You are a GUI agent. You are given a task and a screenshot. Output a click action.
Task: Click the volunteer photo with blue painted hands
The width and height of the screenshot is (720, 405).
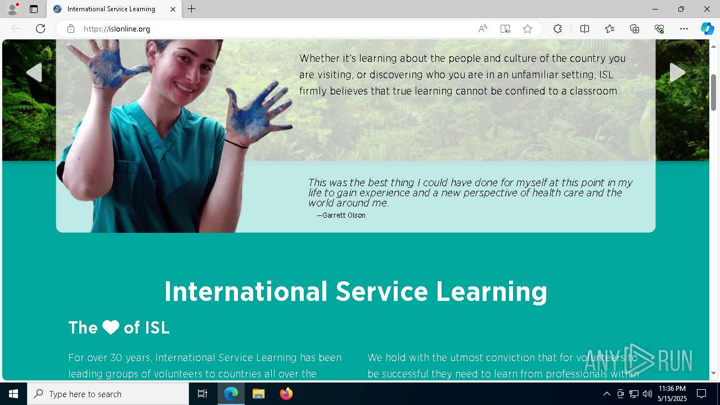click(x=174, y=136)
